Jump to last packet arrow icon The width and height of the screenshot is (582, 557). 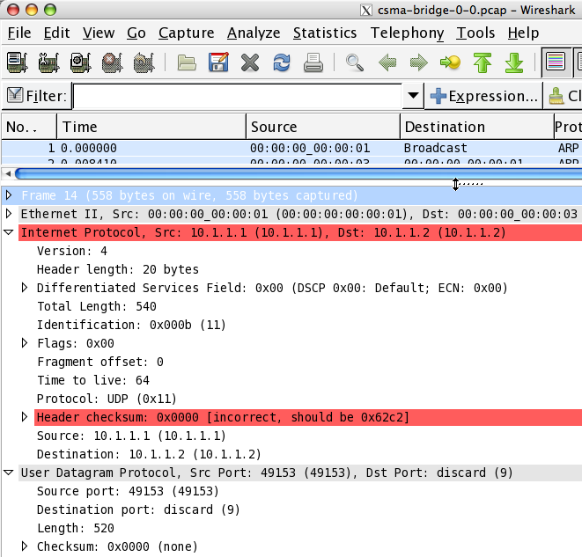coord(514,62)
